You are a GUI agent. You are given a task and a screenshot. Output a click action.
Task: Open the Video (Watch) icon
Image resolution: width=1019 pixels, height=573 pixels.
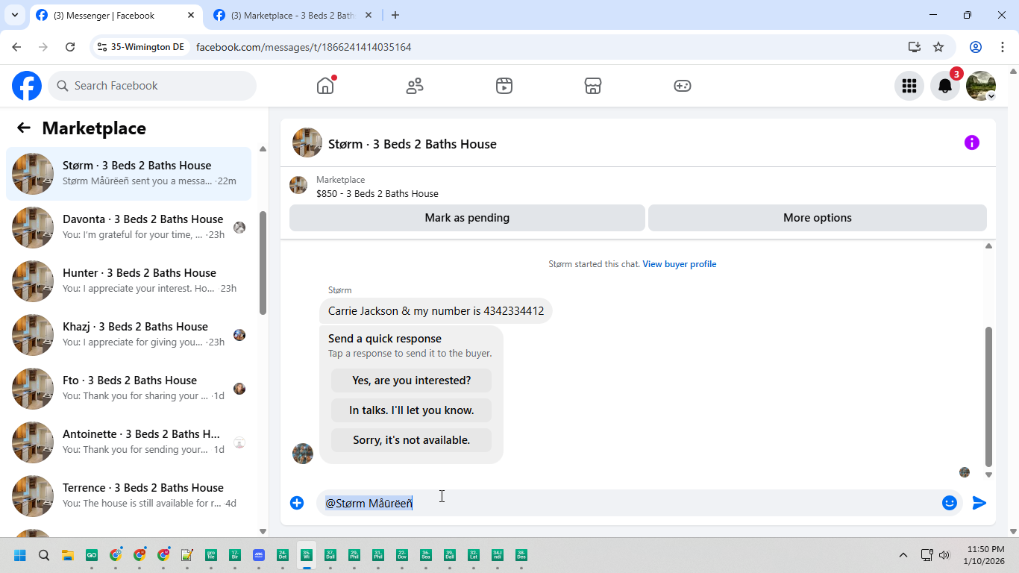[x=504, y=86]
